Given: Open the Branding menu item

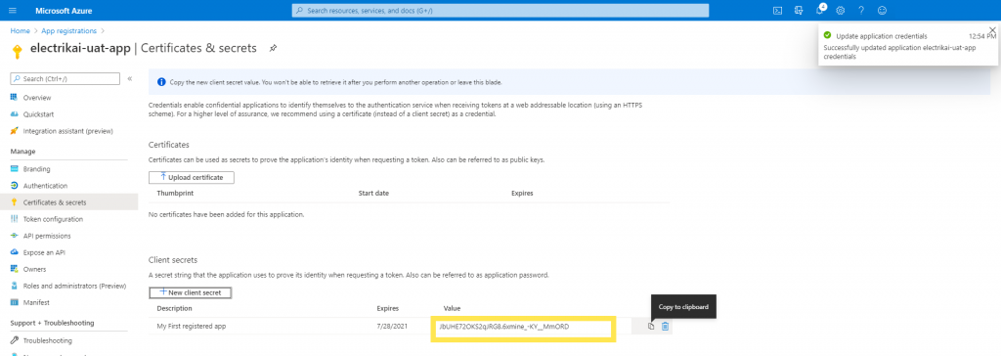Looking at the screenshot, I should 36,169.
